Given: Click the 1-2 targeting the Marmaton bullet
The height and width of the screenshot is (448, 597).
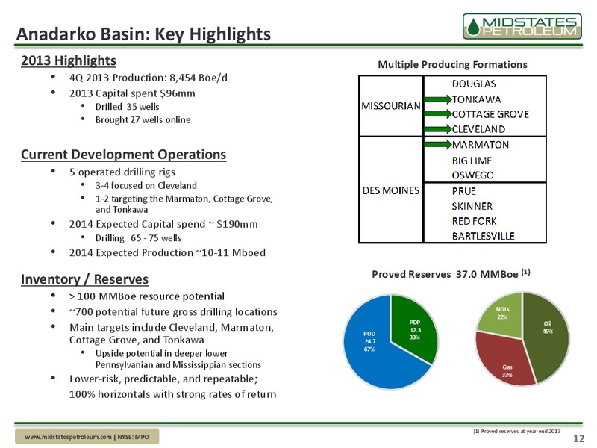Looking at the screenshot, I should [184, 204].
